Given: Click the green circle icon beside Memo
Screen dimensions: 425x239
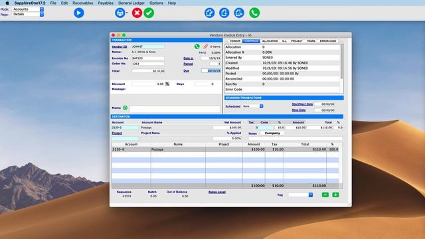Looking at the screenshot, I should click(126, 108).
